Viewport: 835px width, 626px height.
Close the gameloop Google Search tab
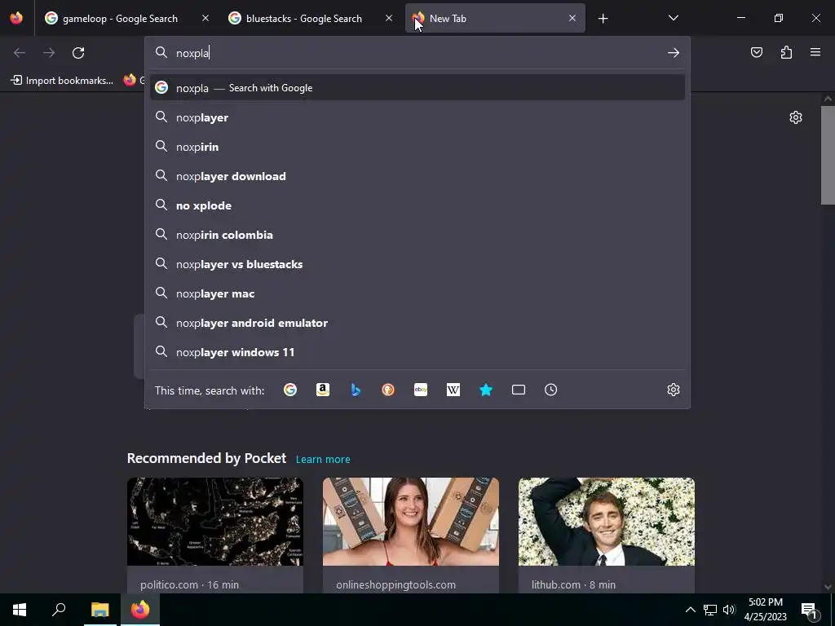pyautogui.click(x=205, y=18)
